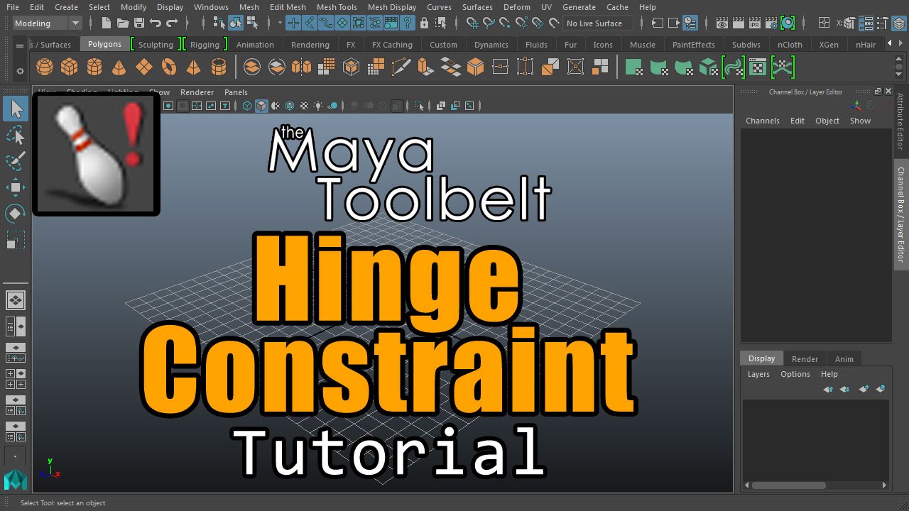Click the Undo arrow icon
Viewport: 909px width, 511px height.
156,23
